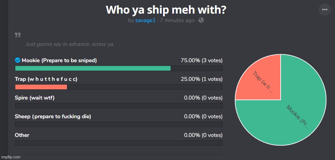Viewport: 335px width, 160px height.
Task: Choose the Sheep poll option
Action: click(53, 117)
